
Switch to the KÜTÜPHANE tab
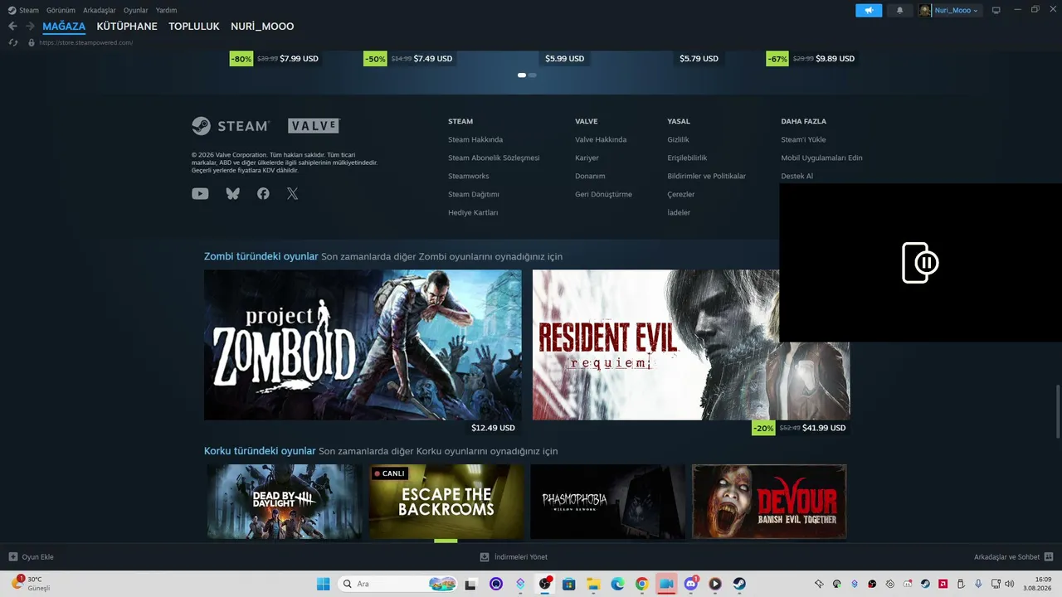(127, 27)
